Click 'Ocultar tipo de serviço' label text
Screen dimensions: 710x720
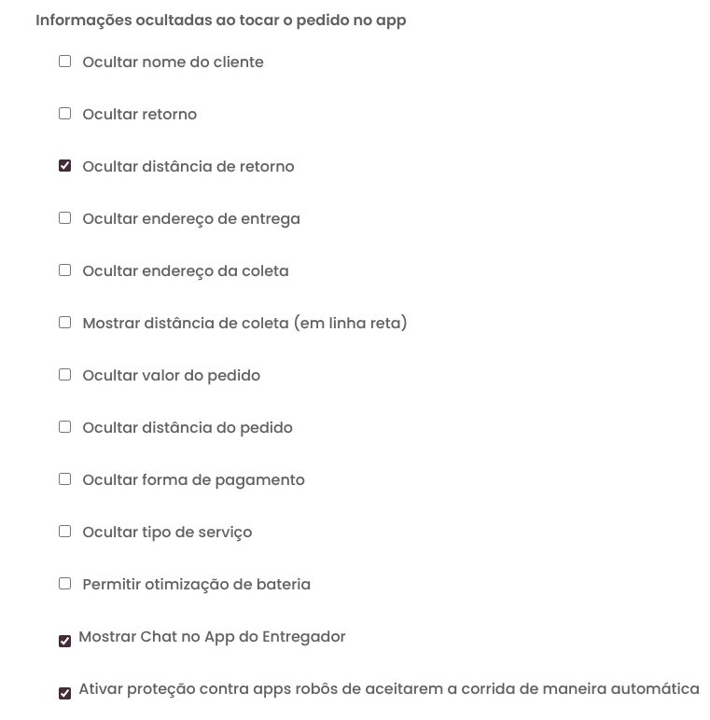(167, 533)
